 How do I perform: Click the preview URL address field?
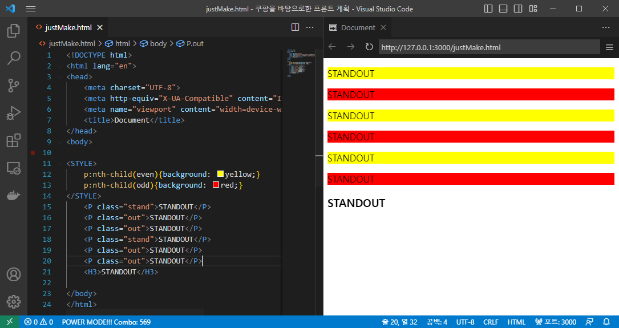[x=489, y=47]
